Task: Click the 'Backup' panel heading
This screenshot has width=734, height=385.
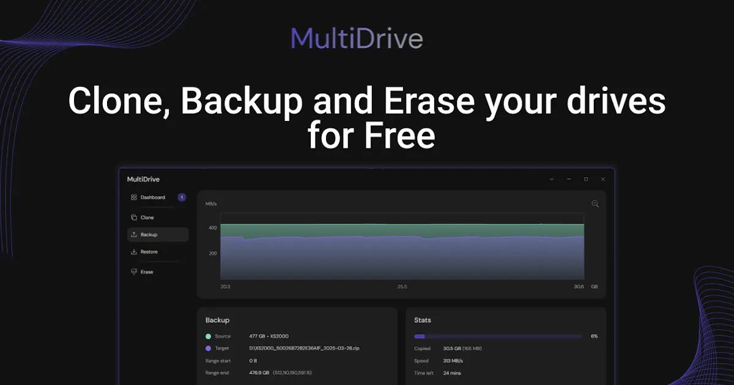Action: pos(217,320)
